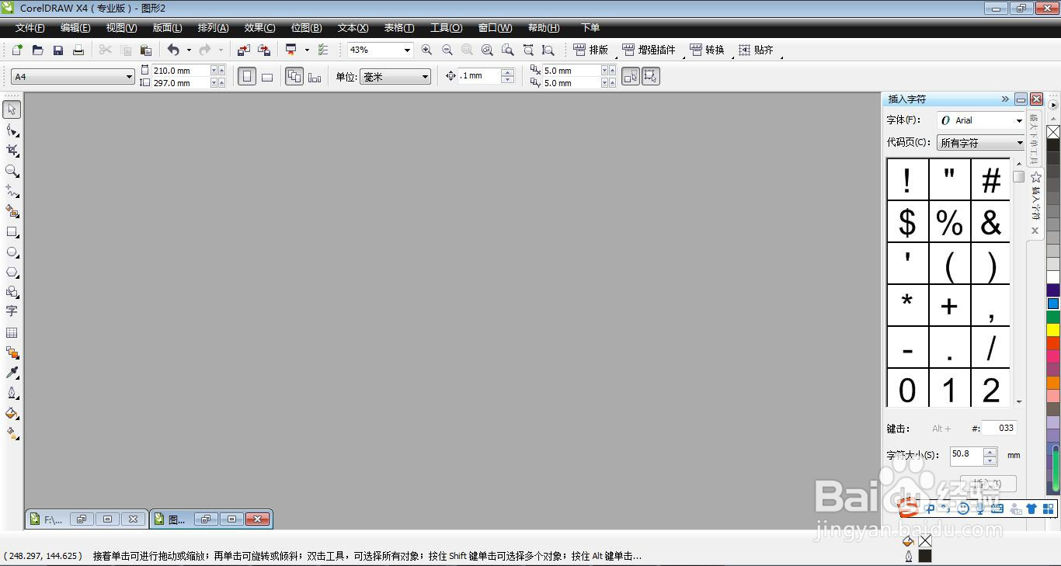Pick the no-color X swatch in the palette
This screenshot has width=1061, height=566.
pos(1053,132)
